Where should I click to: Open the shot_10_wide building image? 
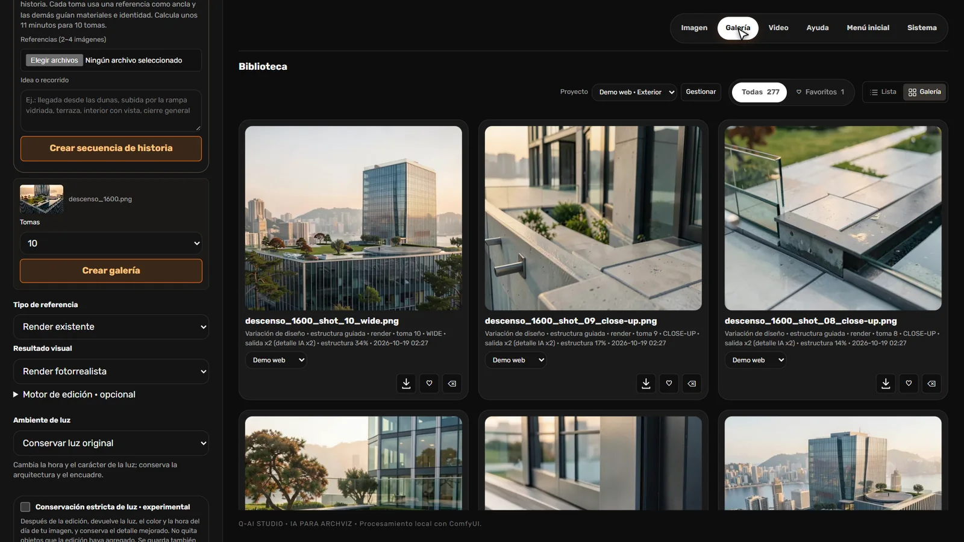(x=354, y=218)
